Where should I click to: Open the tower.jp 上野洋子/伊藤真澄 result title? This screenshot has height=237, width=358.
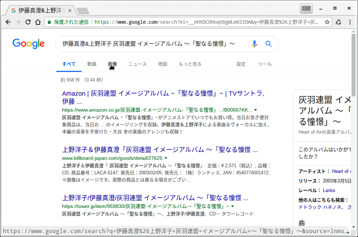coord(155,198)
